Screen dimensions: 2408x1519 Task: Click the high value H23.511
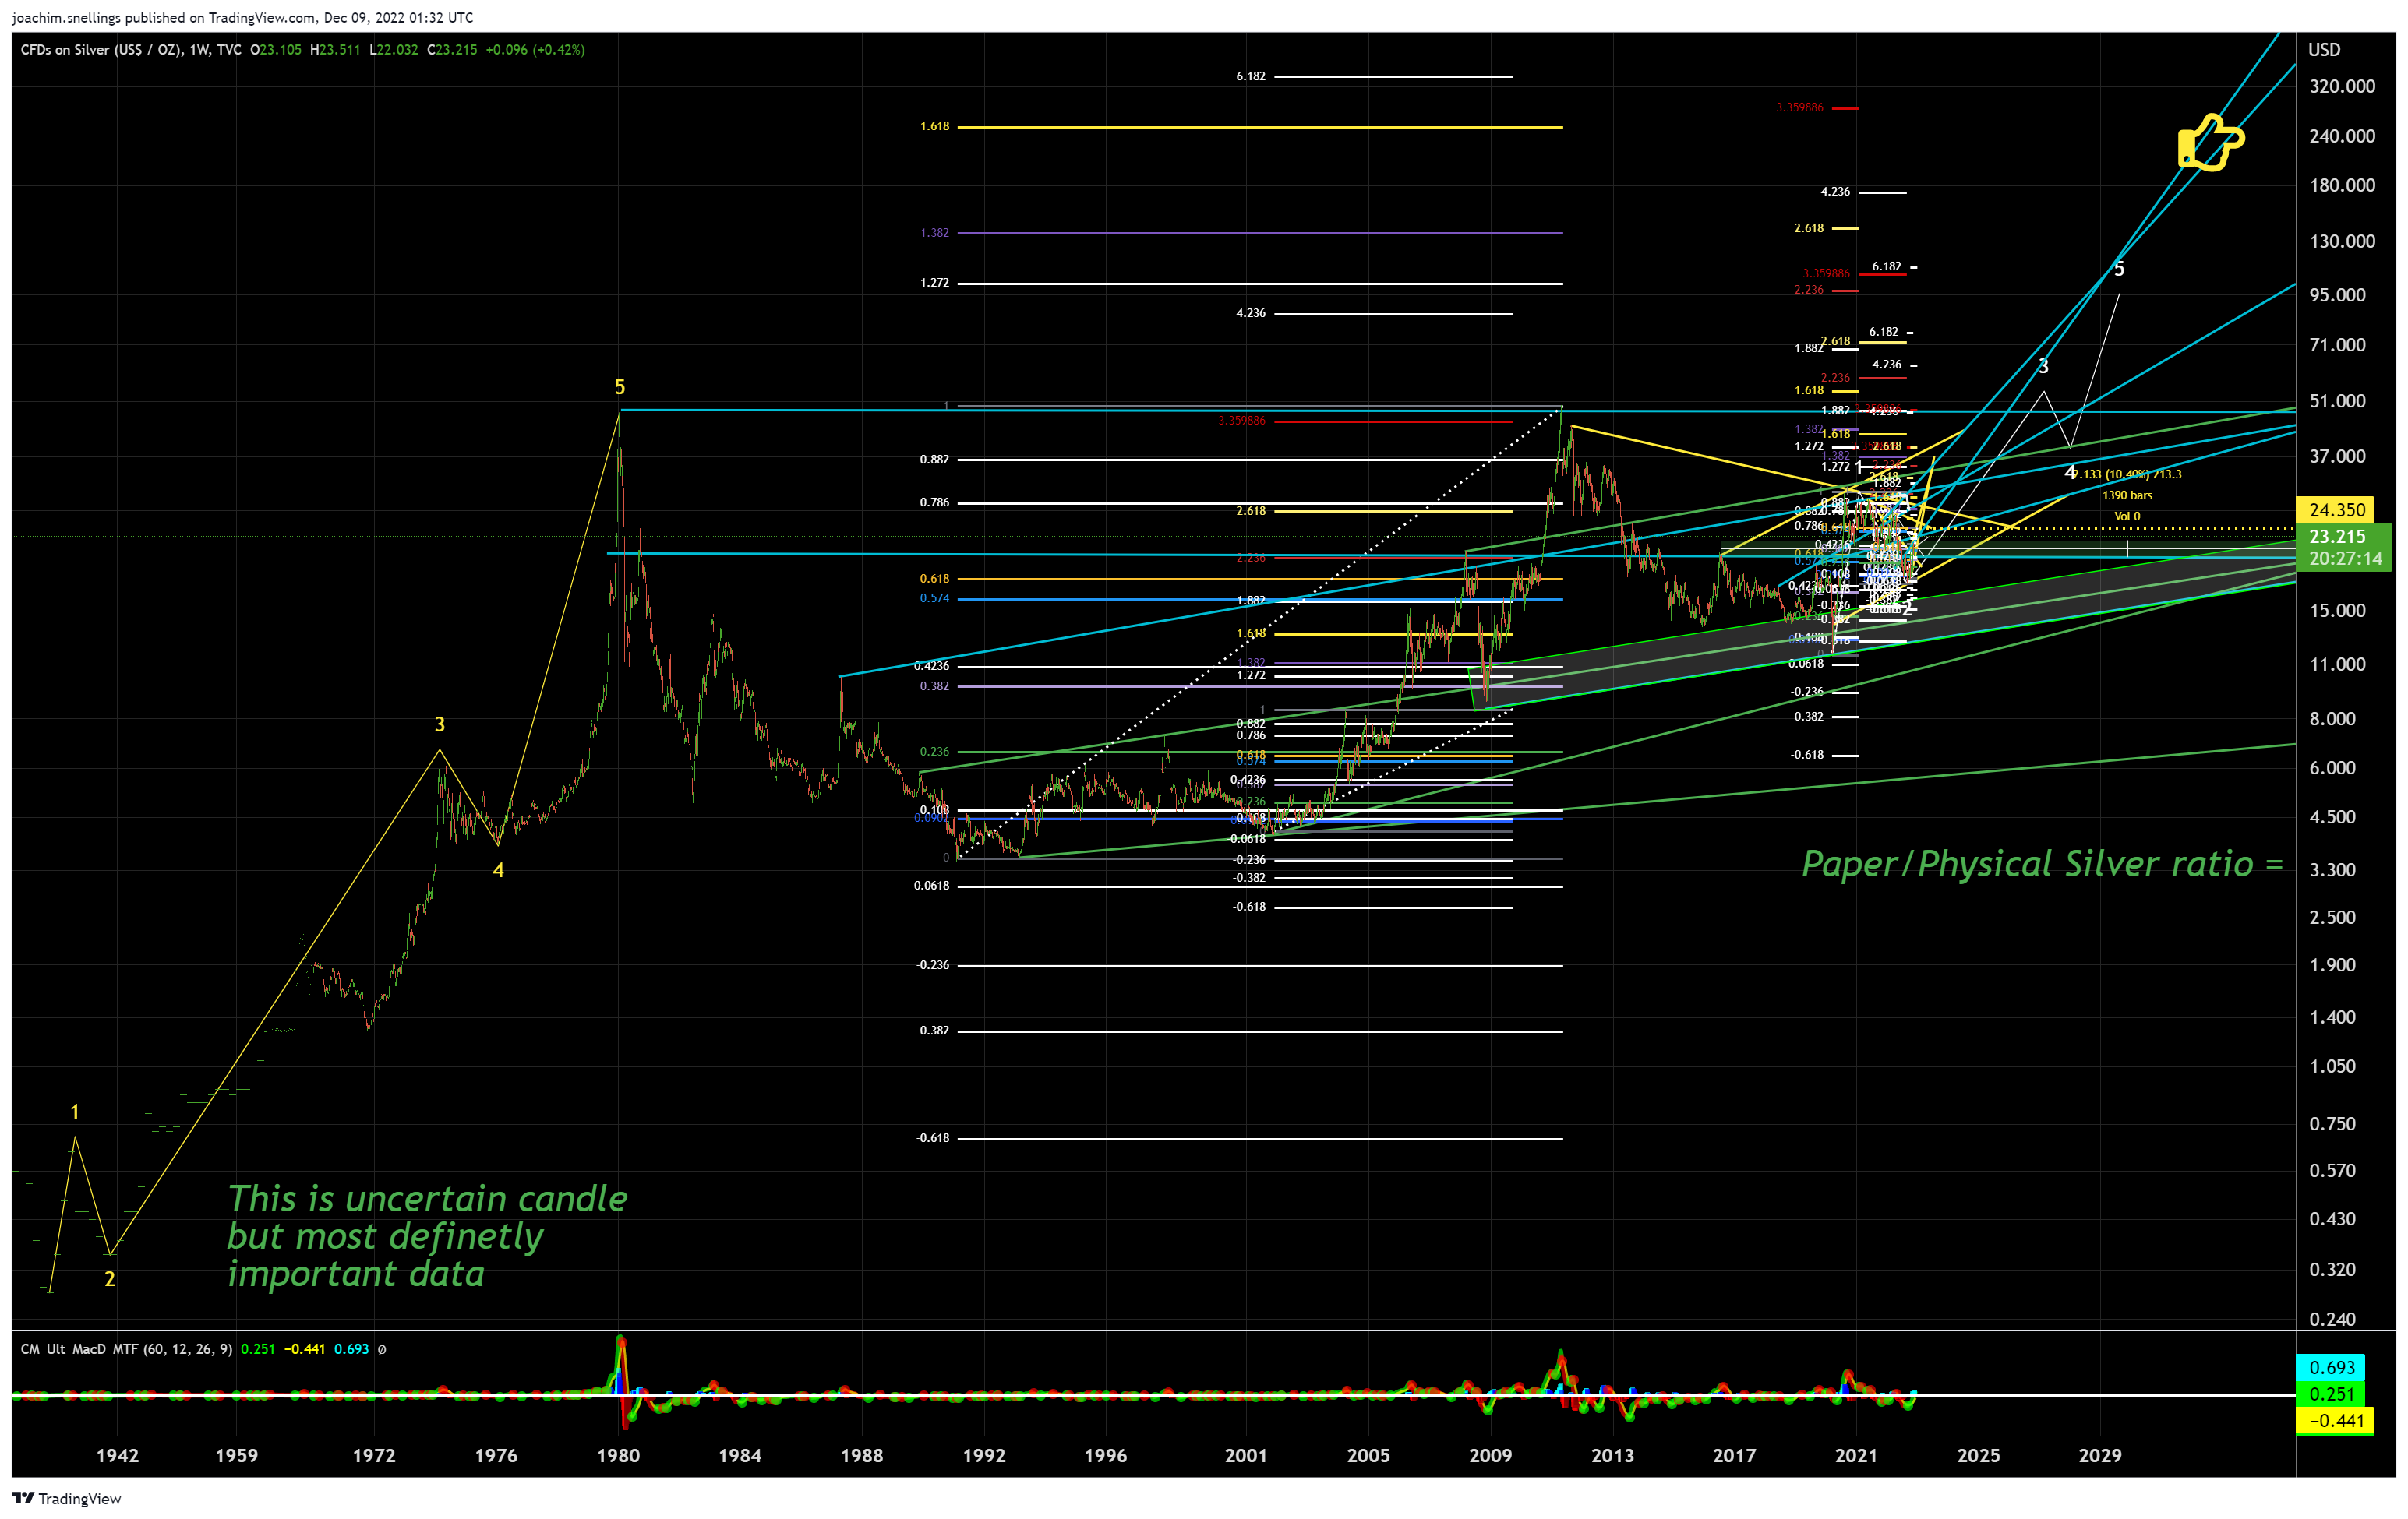tap(335, 50)
